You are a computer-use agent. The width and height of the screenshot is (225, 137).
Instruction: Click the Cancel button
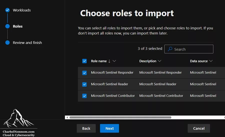[199, 128]
